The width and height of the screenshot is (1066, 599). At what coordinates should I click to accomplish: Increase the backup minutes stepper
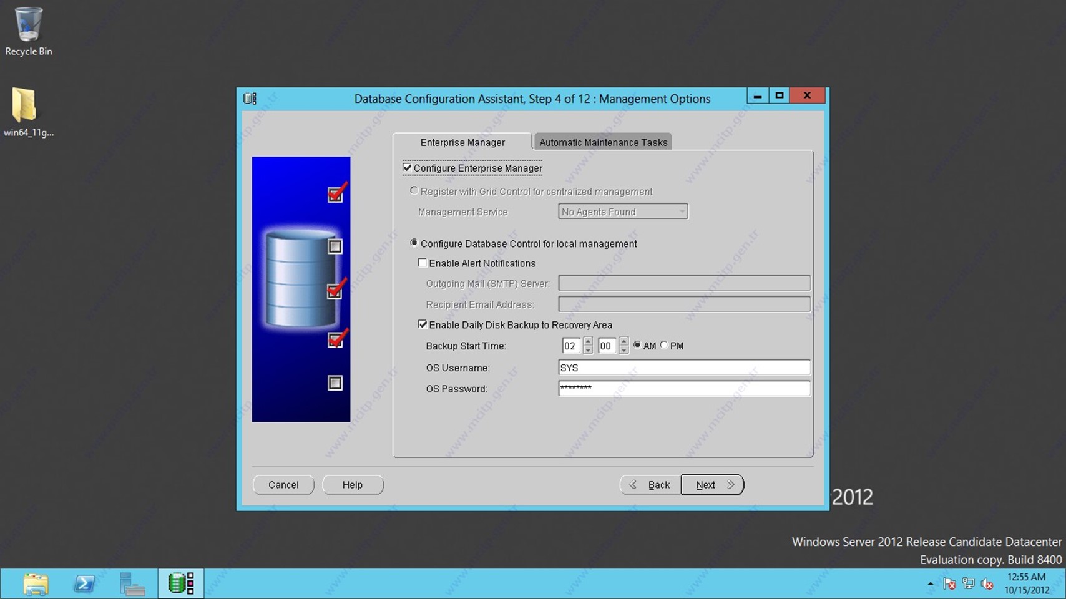click(623, 341)
